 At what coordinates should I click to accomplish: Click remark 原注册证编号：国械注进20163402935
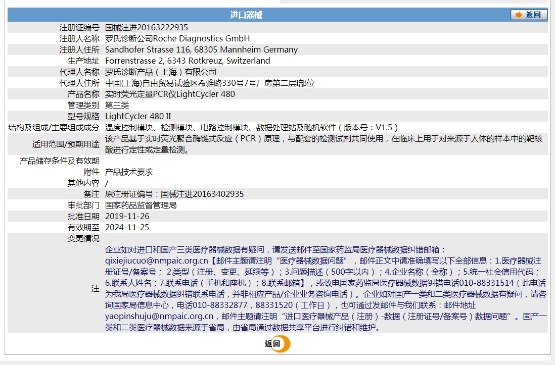[x=174, y=194]
